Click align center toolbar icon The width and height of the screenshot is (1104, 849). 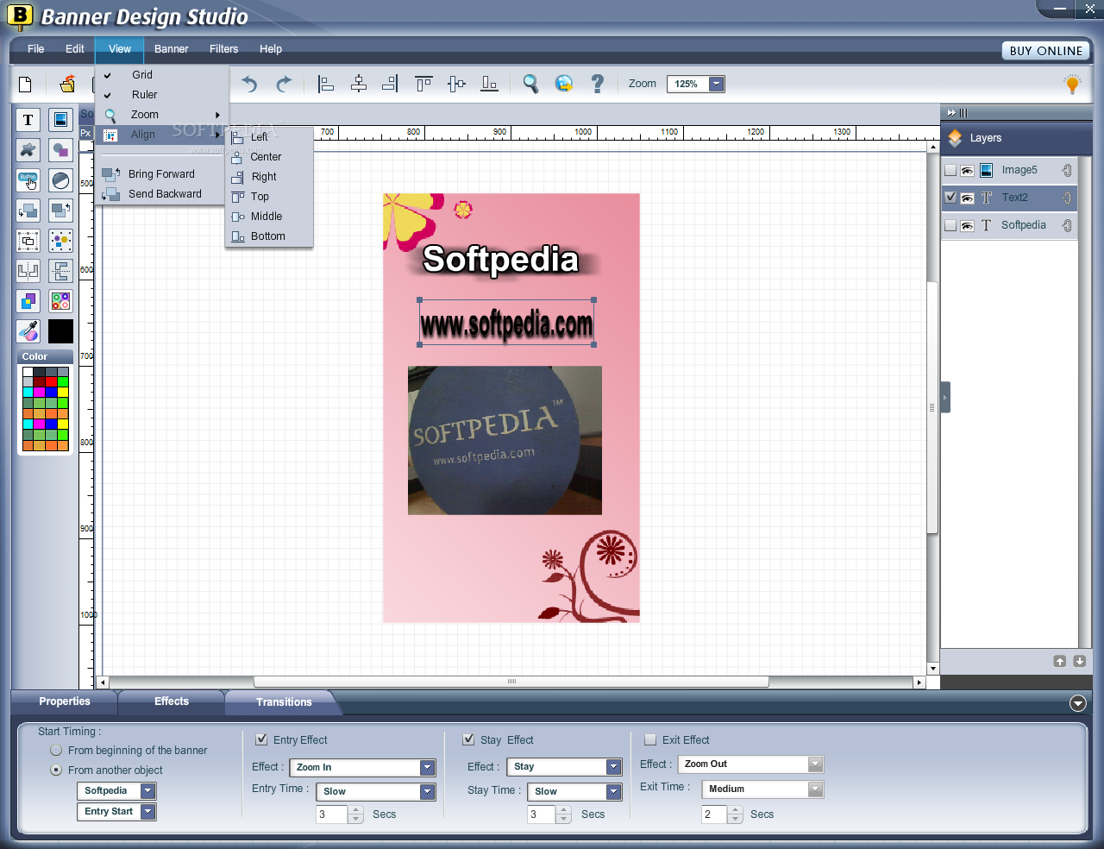pyautogui.click(x=359, y=84)
